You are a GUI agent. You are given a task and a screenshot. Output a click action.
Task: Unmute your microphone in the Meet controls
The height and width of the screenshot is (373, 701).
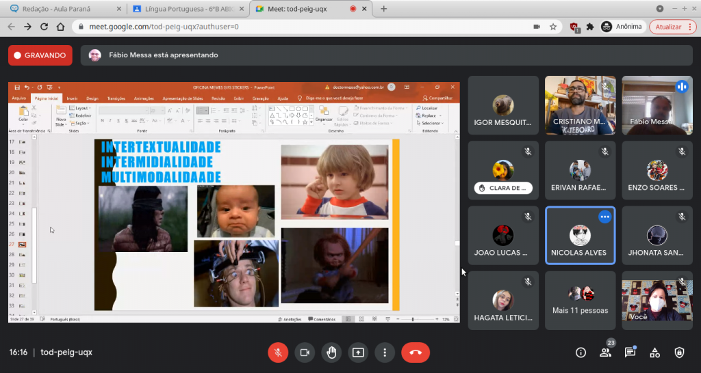(x=278, y=353)
